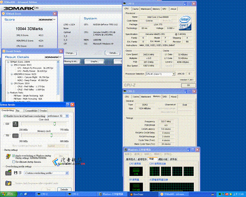
Task: Open the Mainboard tab in upper CPU-Z
Action: pyautogui.click(x=145, y=9)
